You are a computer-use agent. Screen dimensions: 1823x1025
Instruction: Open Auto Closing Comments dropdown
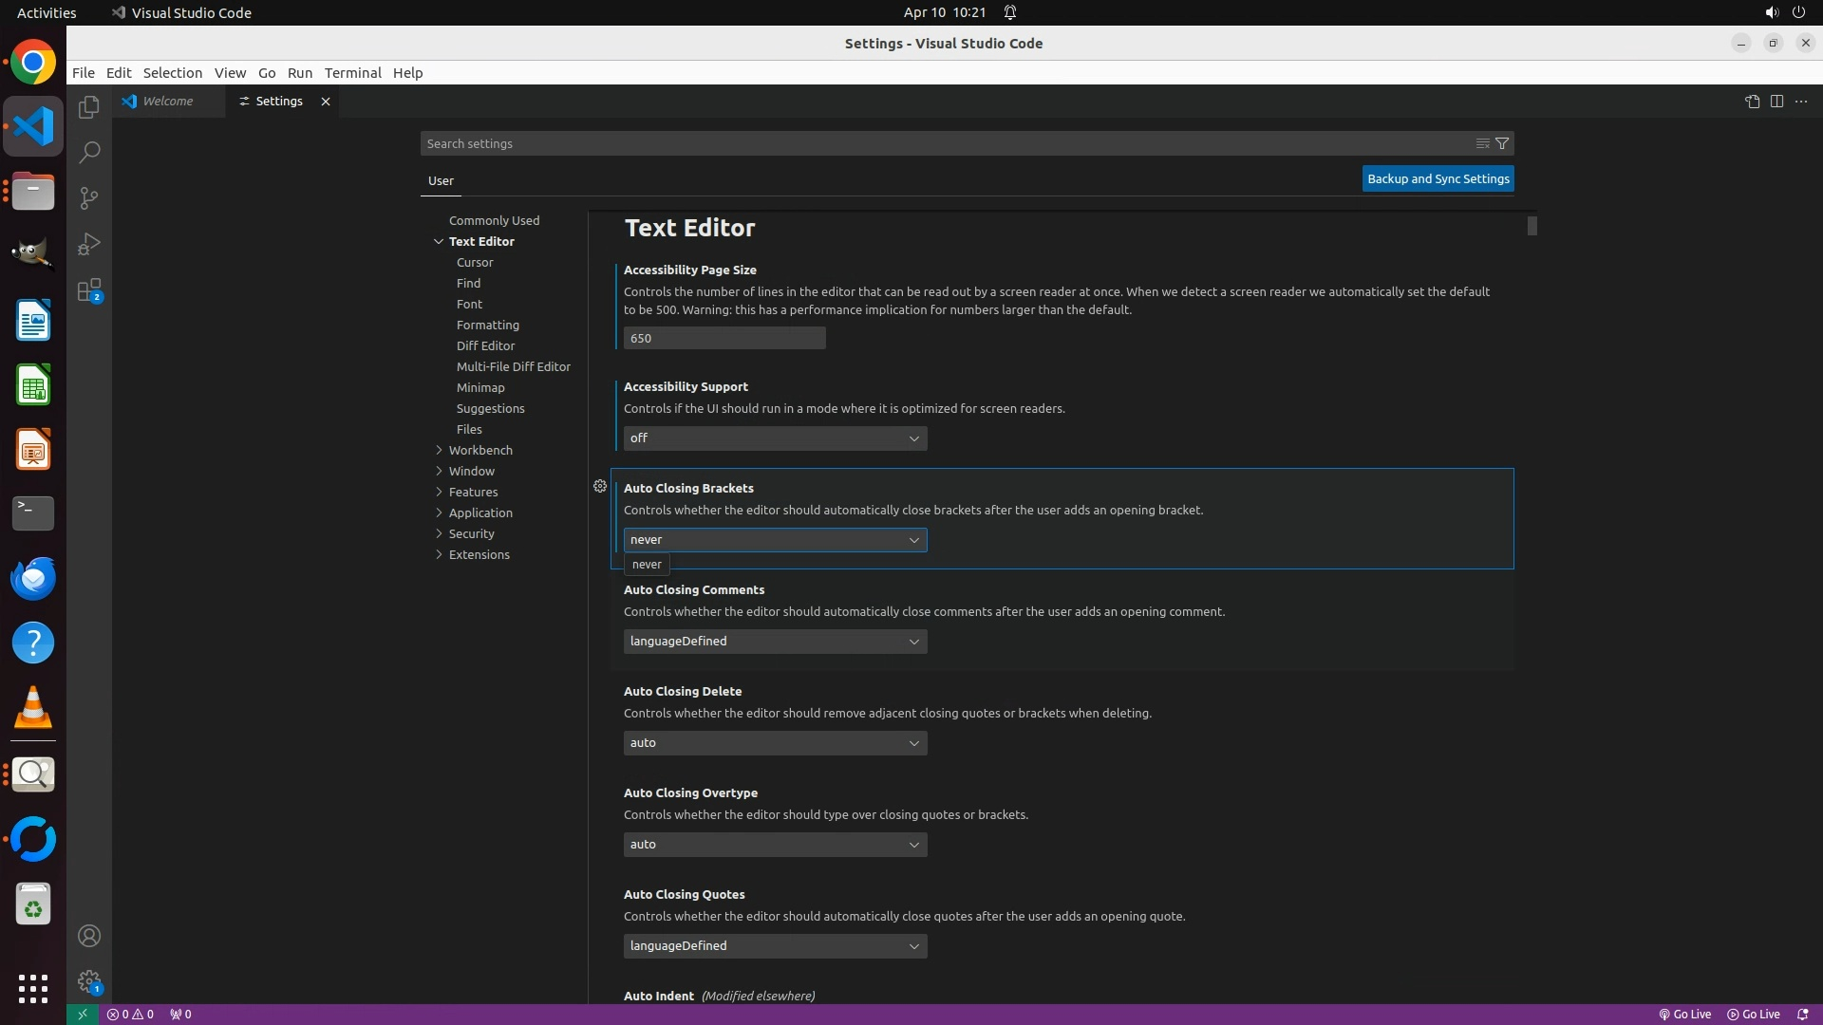point(775,642)
